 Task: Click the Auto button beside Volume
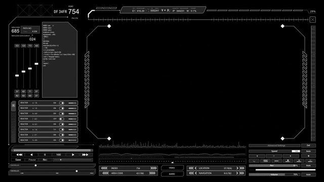[308, 174]
